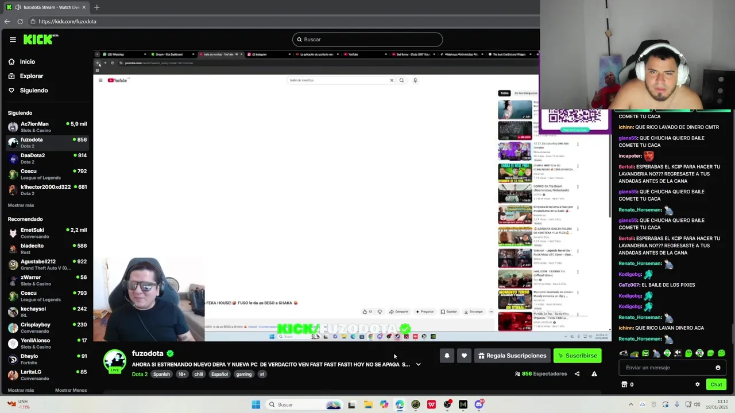Open Copilot icon in taskbar

(384, 404)
